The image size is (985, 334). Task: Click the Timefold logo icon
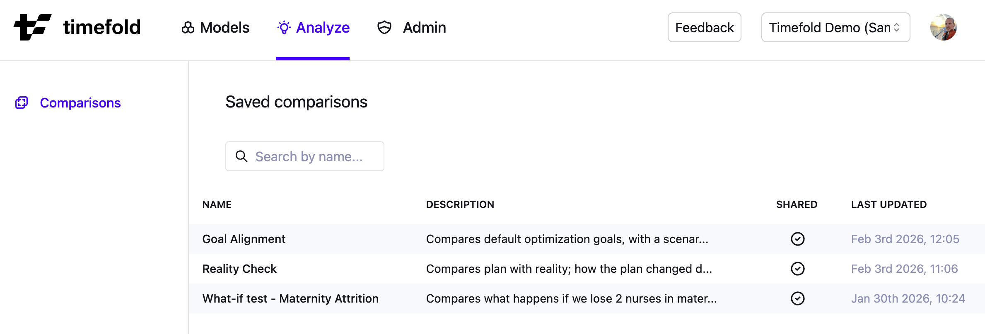pyautogui.click(x=32, y=27)
